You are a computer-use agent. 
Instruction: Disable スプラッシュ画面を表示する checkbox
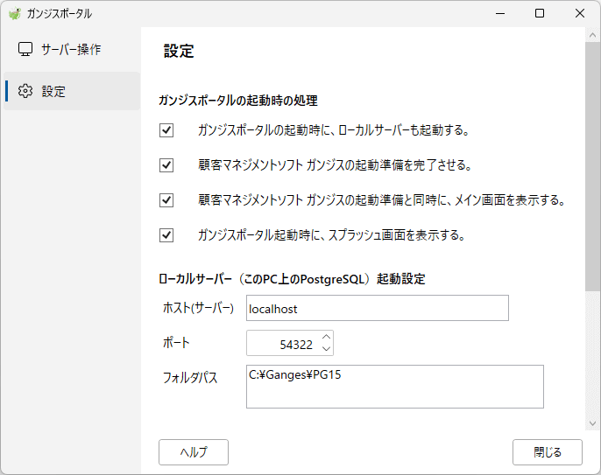coord(166,235)
